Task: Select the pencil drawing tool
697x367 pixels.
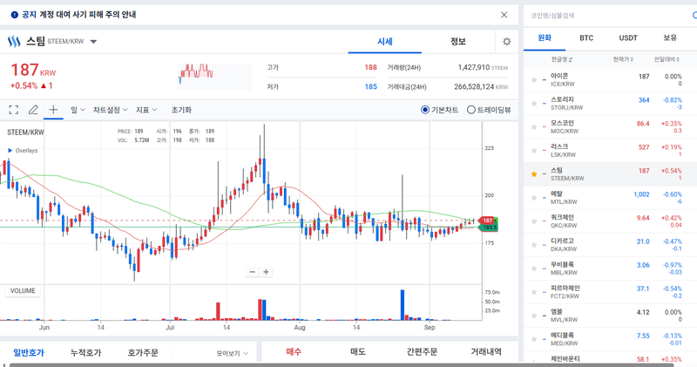Action: [33, 110]
